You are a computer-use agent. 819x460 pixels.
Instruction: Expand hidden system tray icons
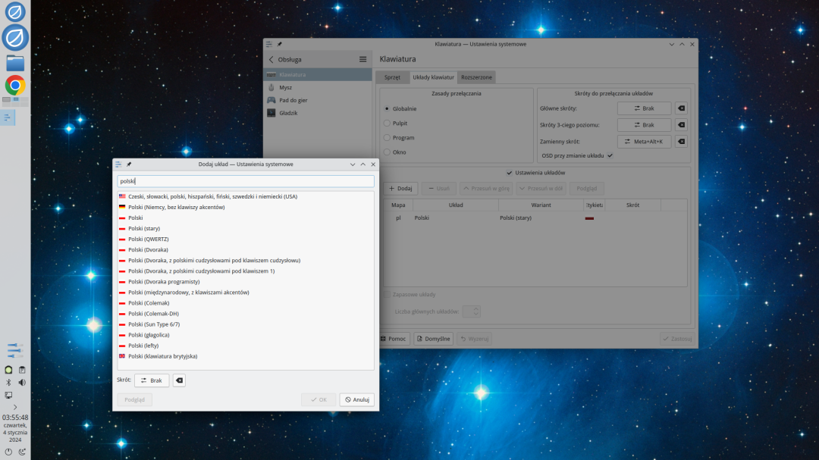[x=15, y=407]
